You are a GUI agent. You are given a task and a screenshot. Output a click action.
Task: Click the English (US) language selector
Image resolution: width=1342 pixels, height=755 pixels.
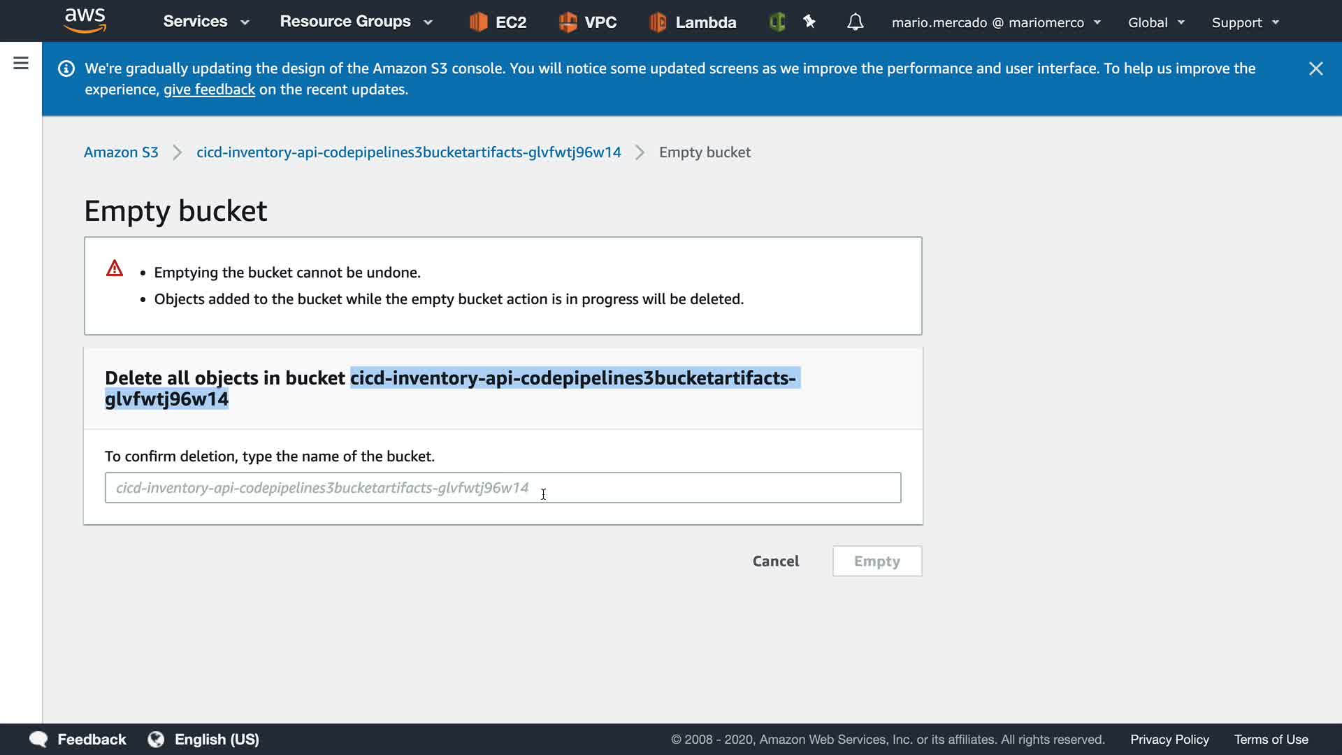(x=203, y=740)
